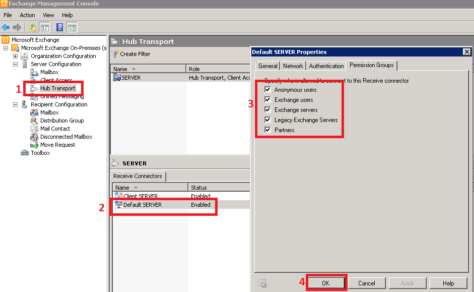The height and width of the screenshot is (292, 474).
Task: Click the blue Help question mark icon
Action: (x=60, y=27)
